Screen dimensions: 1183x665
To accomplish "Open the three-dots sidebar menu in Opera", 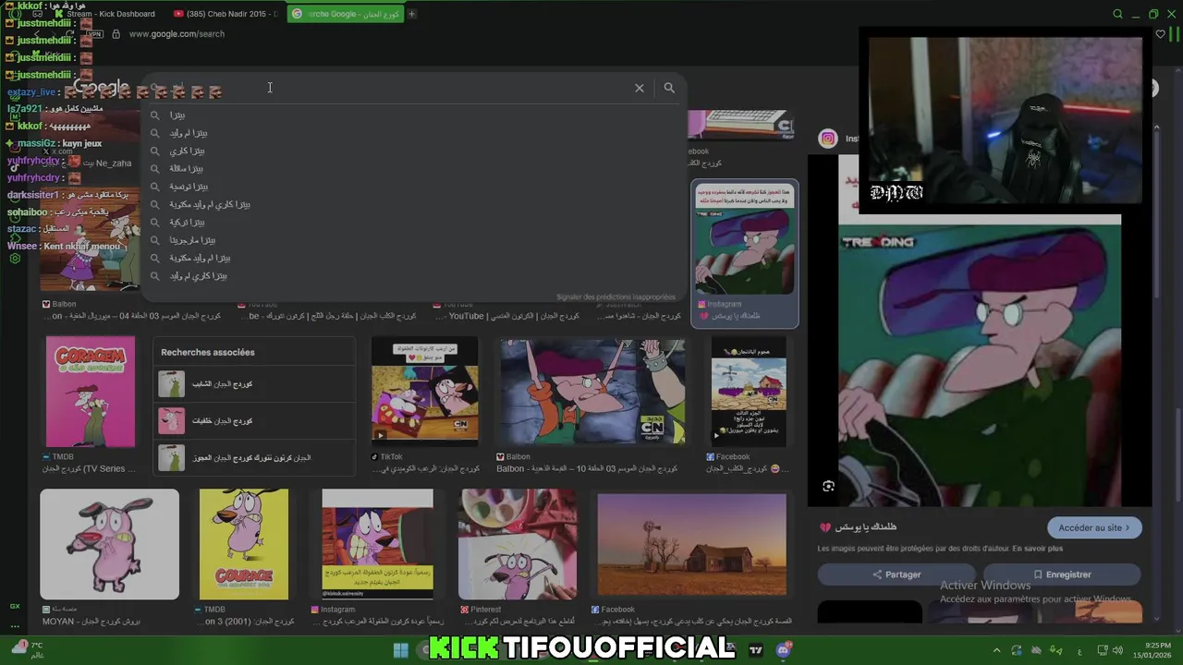I will pyautogui.click(x=15, y=626).
